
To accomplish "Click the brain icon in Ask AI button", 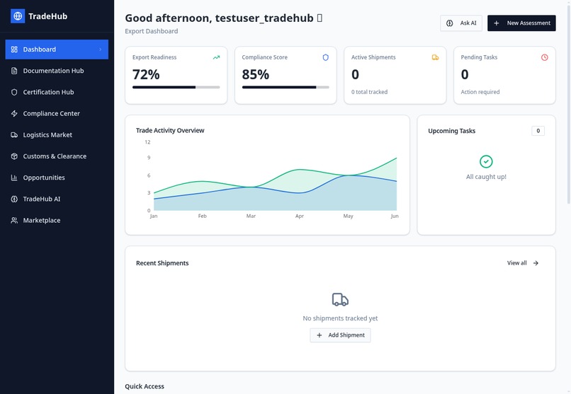I will pyautogui.click(x=450, y=23).
